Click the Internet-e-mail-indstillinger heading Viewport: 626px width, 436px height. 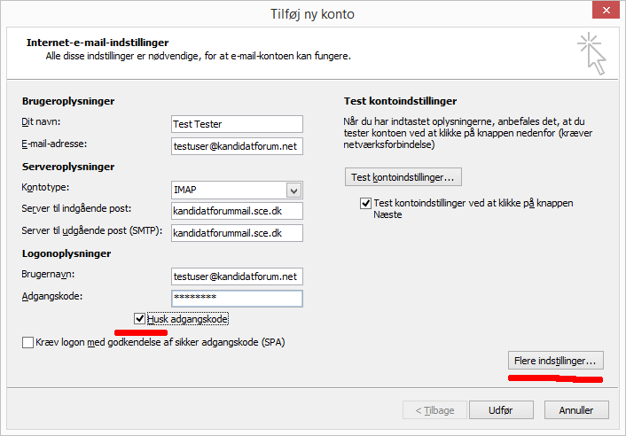tap(98, 43)
